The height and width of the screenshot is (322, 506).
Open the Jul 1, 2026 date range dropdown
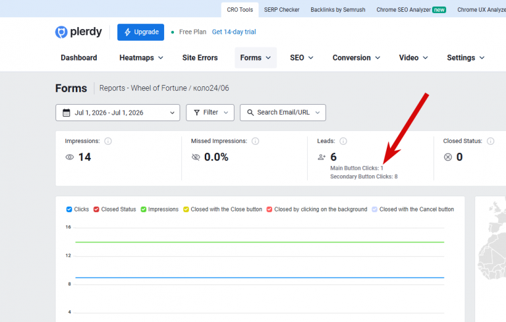tap(118, 113)
